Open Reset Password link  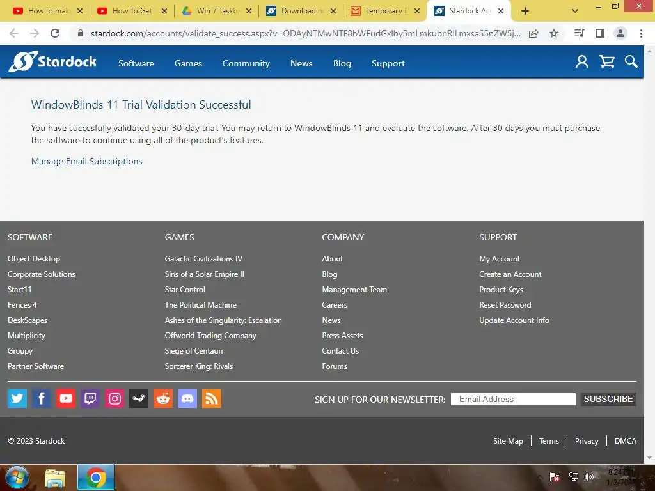pyautogui.click(x=505, y=305)
